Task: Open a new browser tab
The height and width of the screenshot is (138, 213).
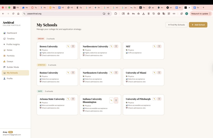Action: point(203,8)
